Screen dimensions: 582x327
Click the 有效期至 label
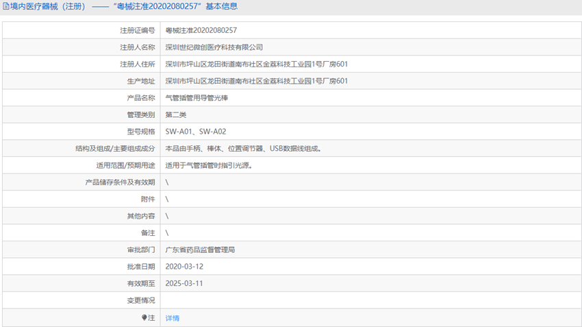[x=141, y=284]
